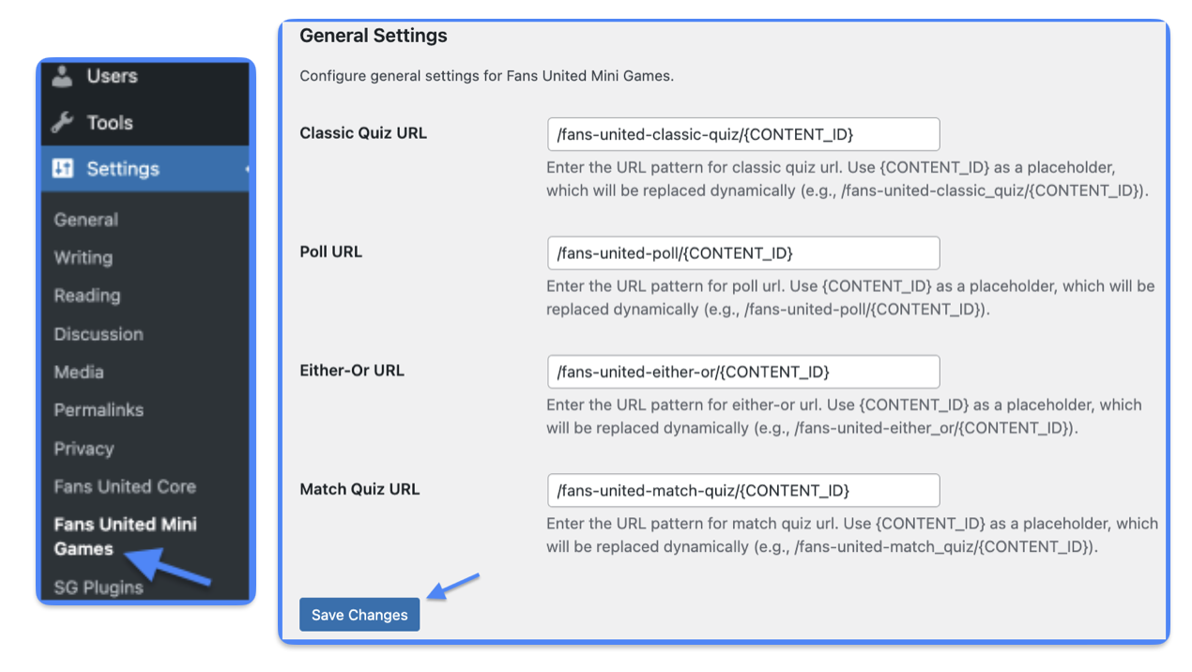This screenshot has height=672, width=1192.
Task: Open the Discussion settings
Action: [x=99, y=334]
